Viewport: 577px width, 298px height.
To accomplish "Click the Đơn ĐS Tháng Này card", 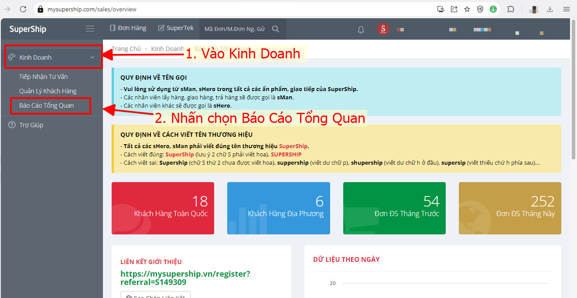I will [510, 208].
